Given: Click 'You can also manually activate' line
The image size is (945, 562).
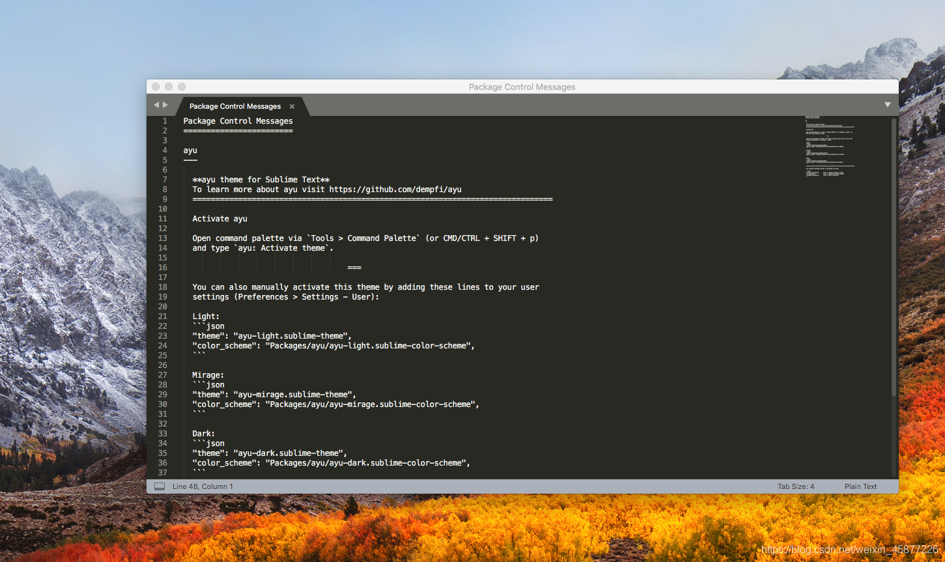Looking at the screenshot, I should pos(365,287).
